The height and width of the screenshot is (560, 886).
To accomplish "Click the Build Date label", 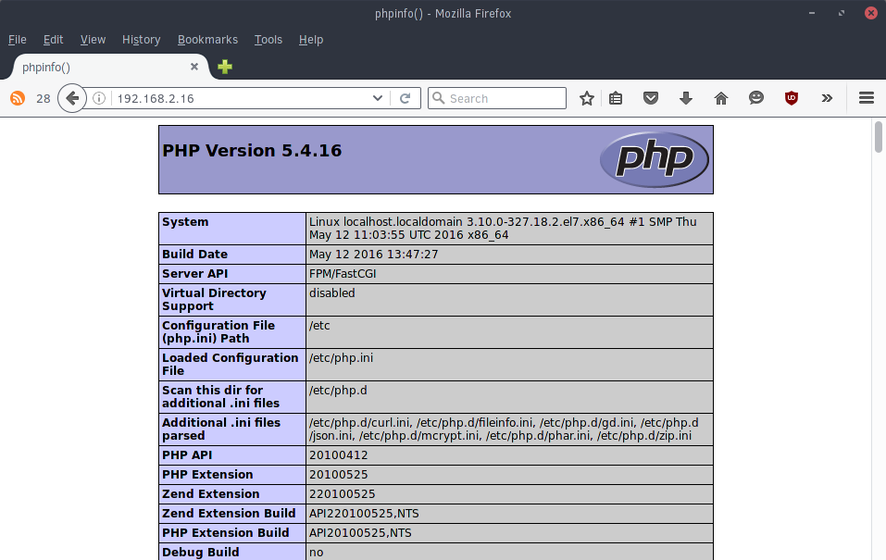I will 195,255.
